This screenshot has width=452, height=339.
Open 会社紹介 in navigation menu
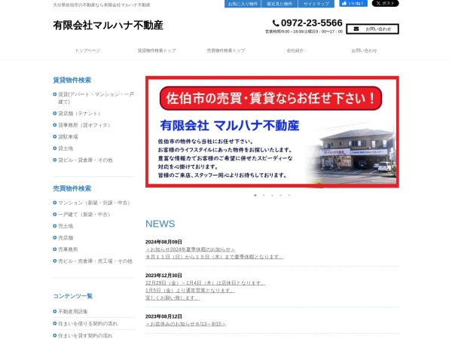tap(295, 50)
